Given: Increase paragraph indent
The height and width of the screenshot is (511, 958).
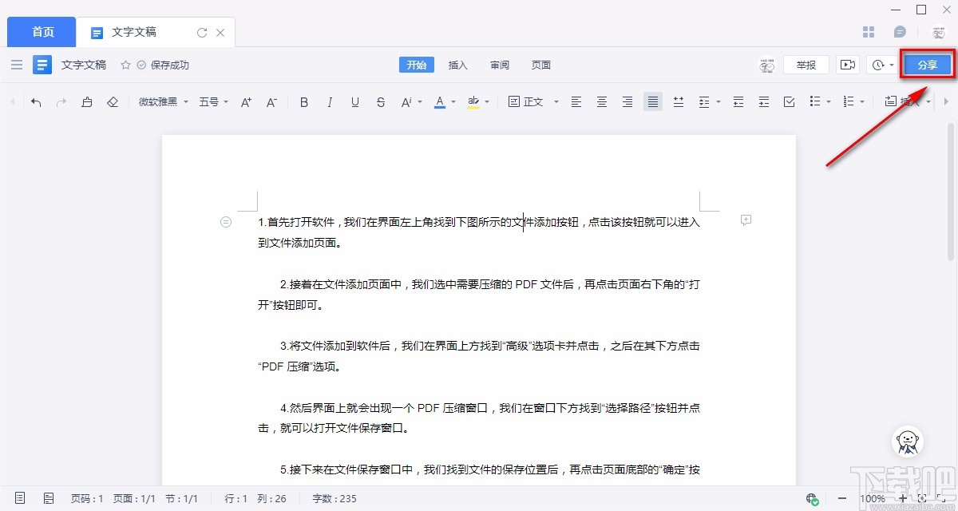Looking at the screenshot, I should (x=764, y=102).
